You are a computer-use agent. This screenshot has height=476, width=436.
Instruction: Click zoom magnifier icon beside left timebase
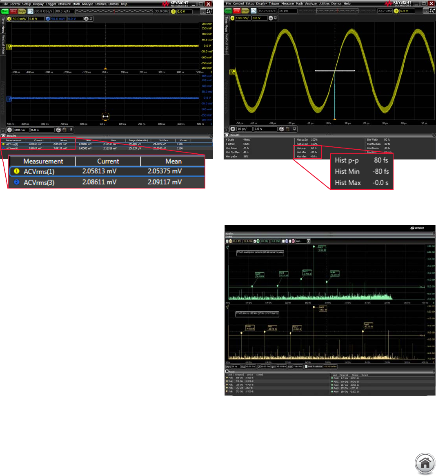58,130
